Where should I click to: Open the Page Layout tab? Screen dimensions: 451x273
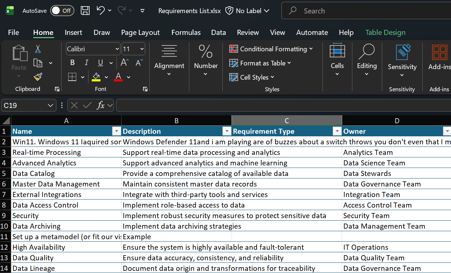(141, 32)
